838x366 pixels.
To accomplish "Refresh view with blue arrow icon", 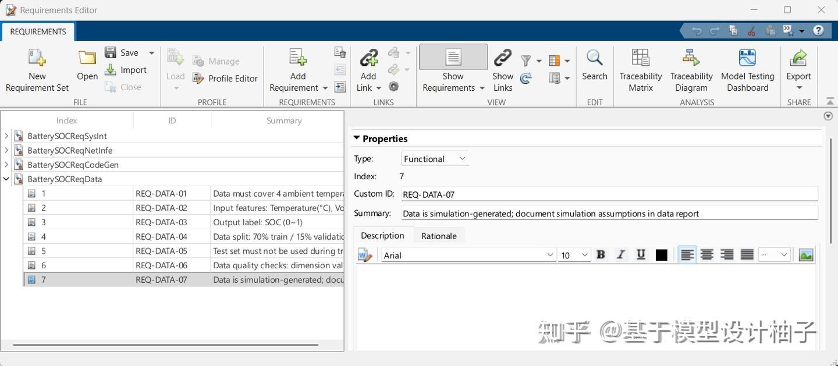I will [526, 78].
